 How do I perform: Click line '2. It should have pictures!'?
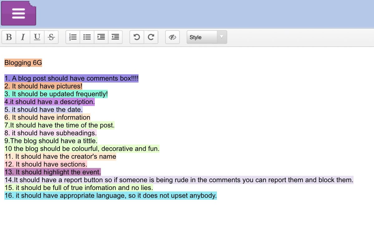[x=43, y=86]
